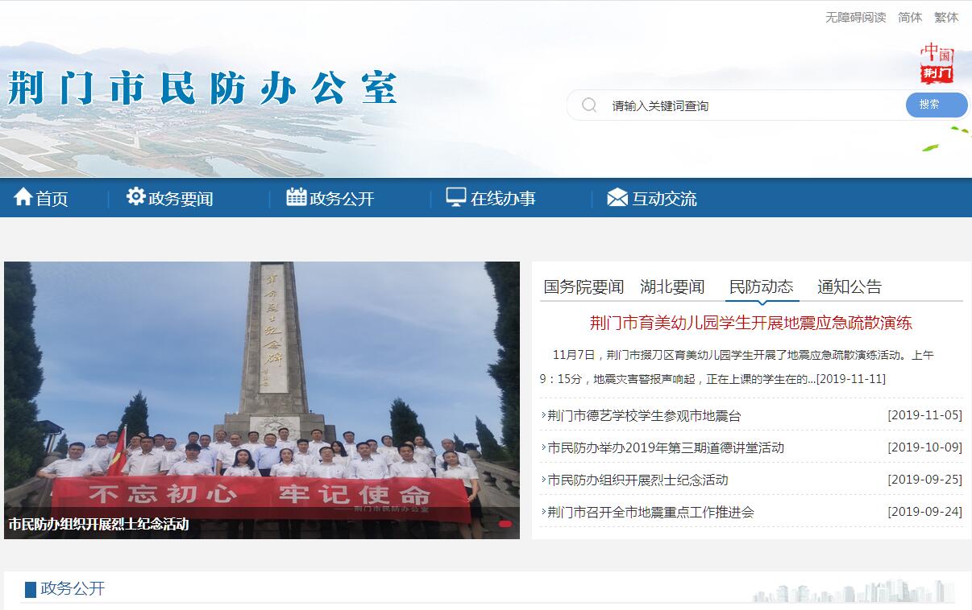
Task: Open 无障碍阅读 accessibility link
Action: coord(855,17)
